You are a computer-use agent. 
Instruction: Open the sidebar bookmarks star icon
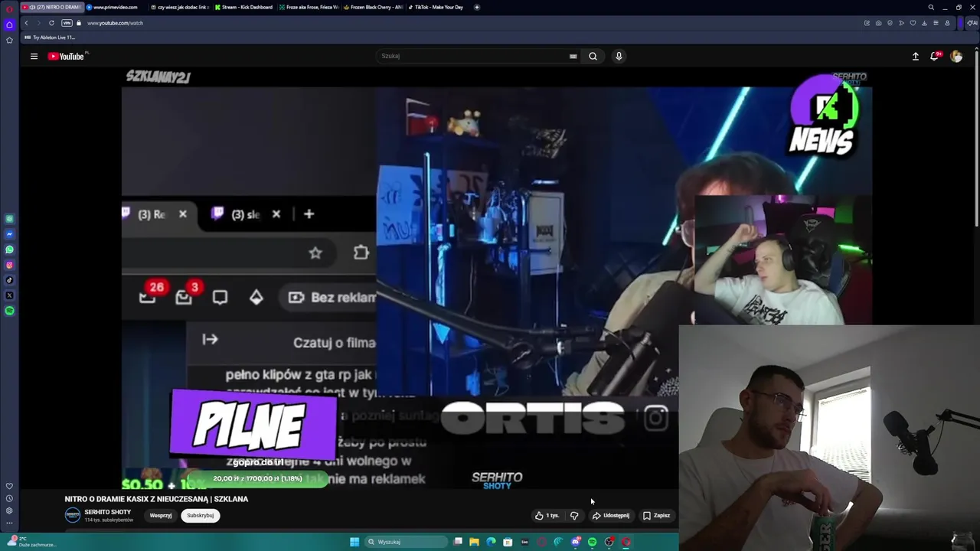click(x=9, y=40)
